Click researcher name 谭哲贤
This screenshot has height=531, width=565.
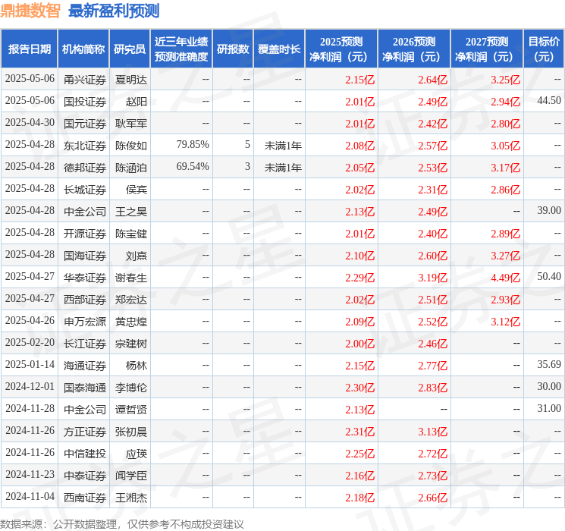pos(130,410)
